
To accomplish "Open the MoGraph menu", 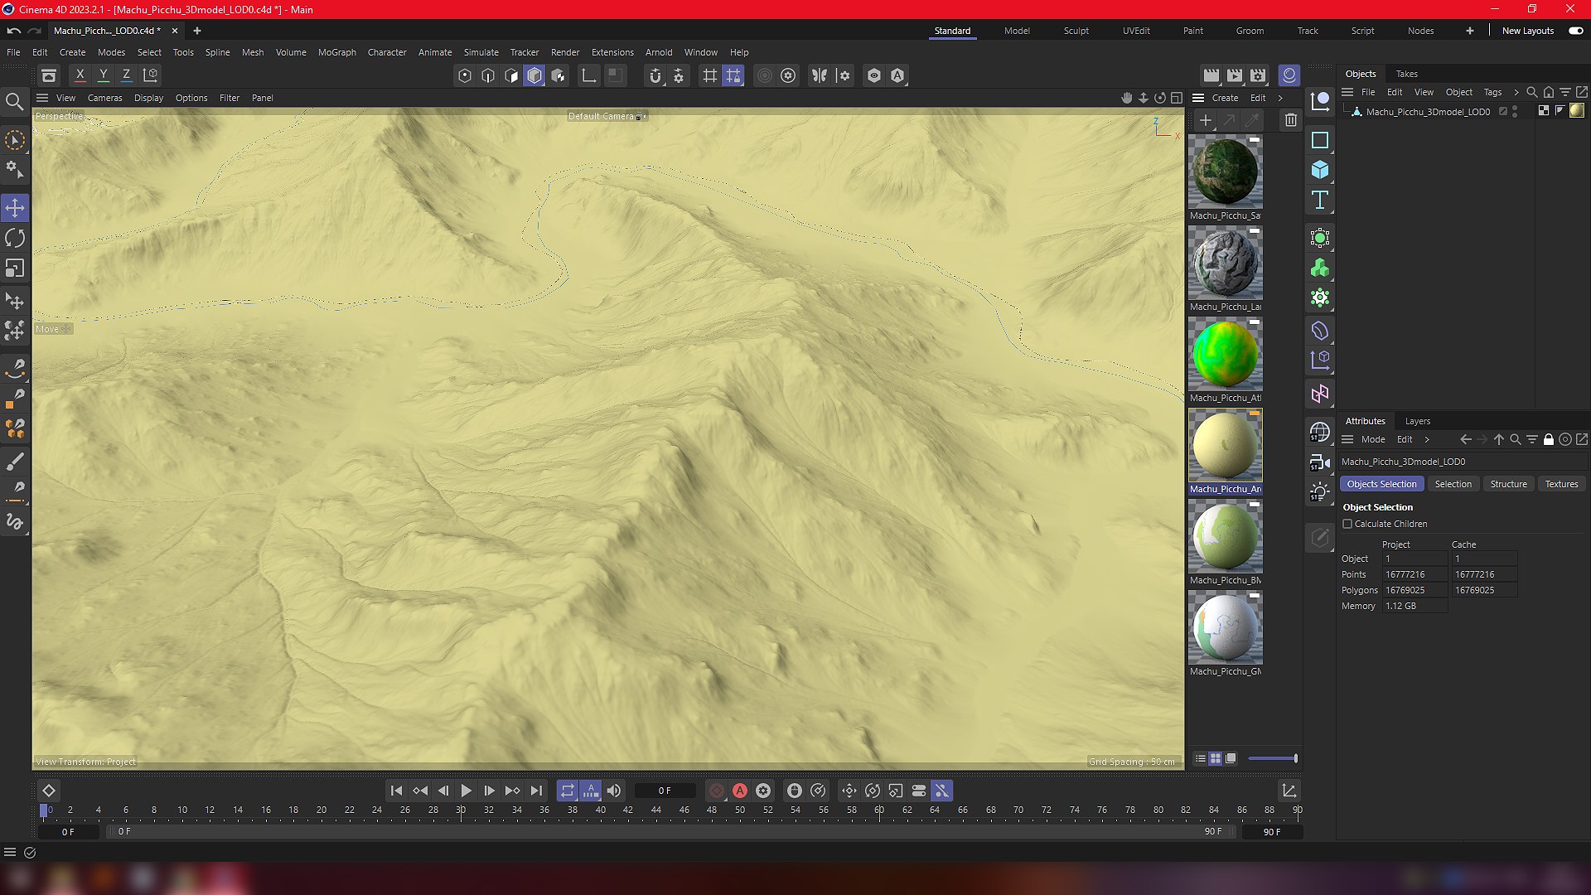I will 336,52.
